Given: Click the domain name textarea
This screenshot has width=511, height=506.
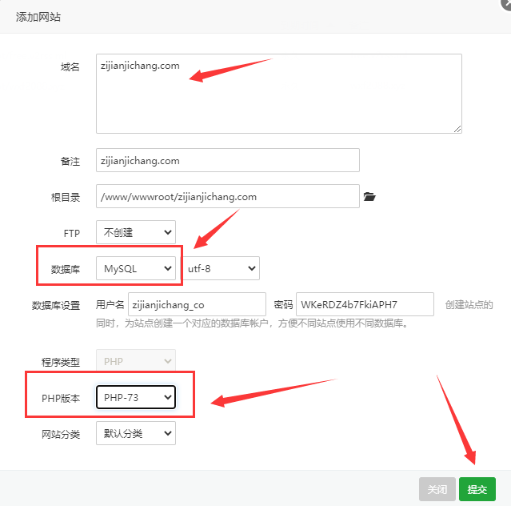Looking at the screenshot, I should tap(279, 94).
